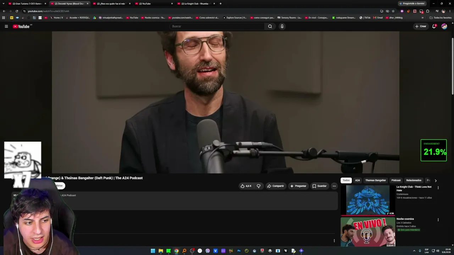Screen dimensions: 454x255
Task: Open the TikTok bookmark
Action: tap(365, 17)
